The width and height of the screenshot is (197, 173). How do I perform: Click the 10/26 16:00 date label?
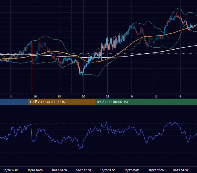tap(35, 170)
